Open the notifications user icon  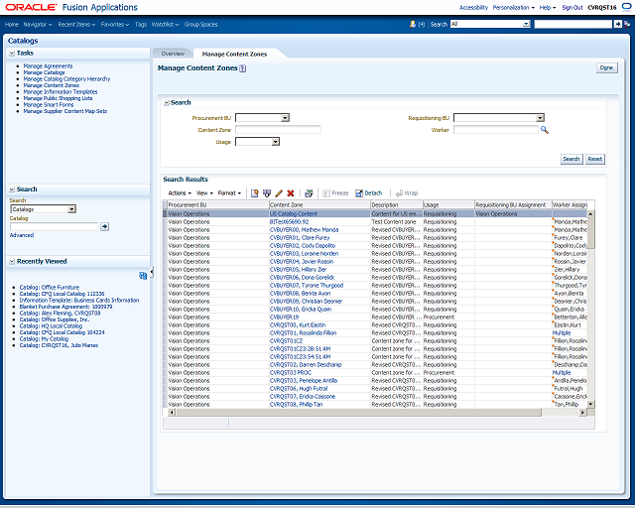[x=413, y=24]
